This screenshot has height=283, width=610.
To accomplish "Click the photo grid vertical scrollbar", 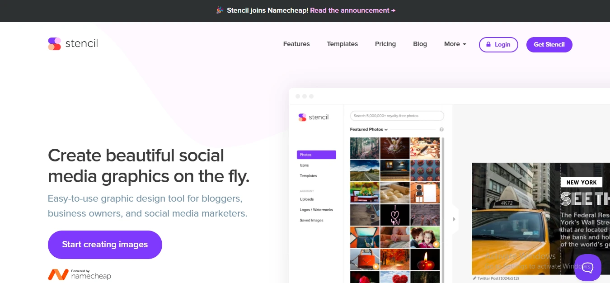I will tap(443, 210).
